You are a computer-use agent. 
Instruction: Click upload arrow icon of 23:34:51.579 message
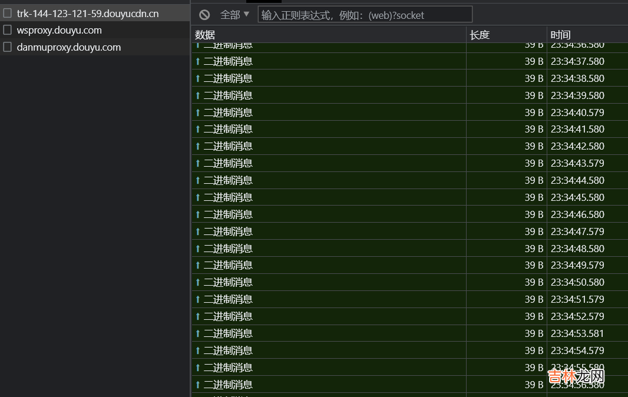click(x=198, y=299)
